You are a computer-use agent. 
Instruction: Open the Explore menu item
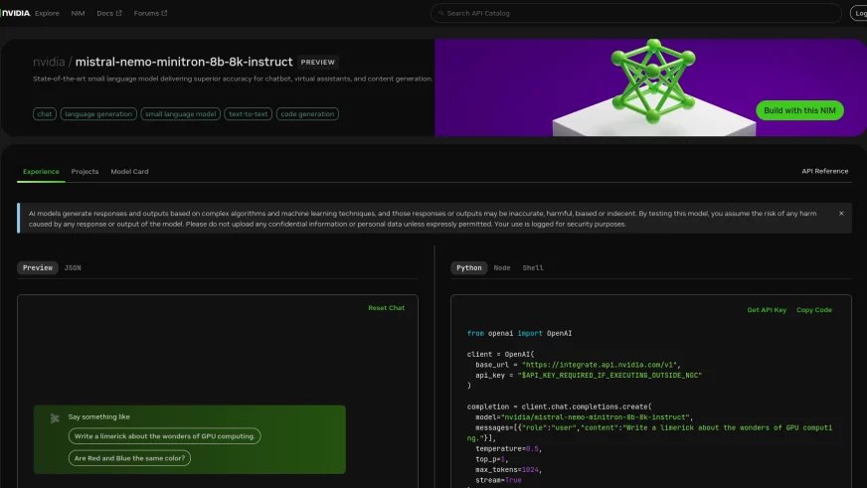point(47,13)
